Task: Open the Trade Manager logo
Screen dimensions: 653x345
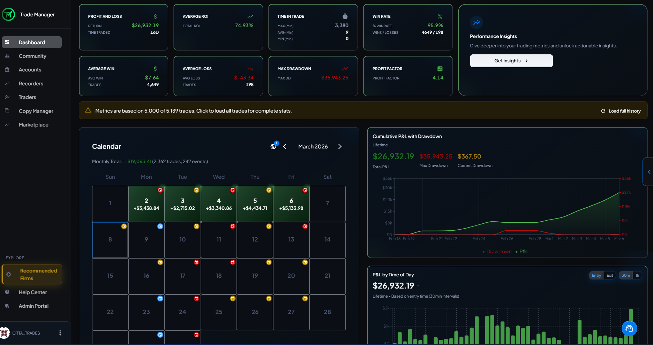Action: 9,14
